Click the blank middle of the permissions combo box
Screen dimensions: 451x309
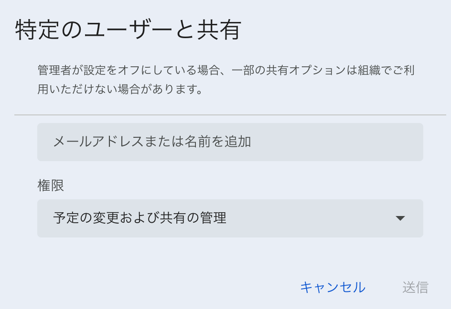pos(311,218)
